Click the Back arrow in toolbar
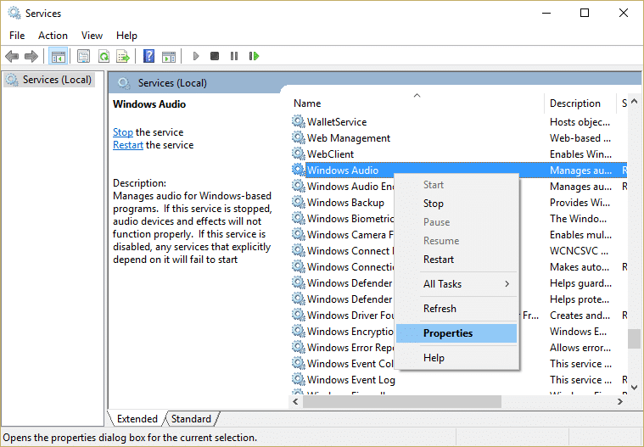Image resolution: width=644 pixels, height=447 pixels. point(12,57)
